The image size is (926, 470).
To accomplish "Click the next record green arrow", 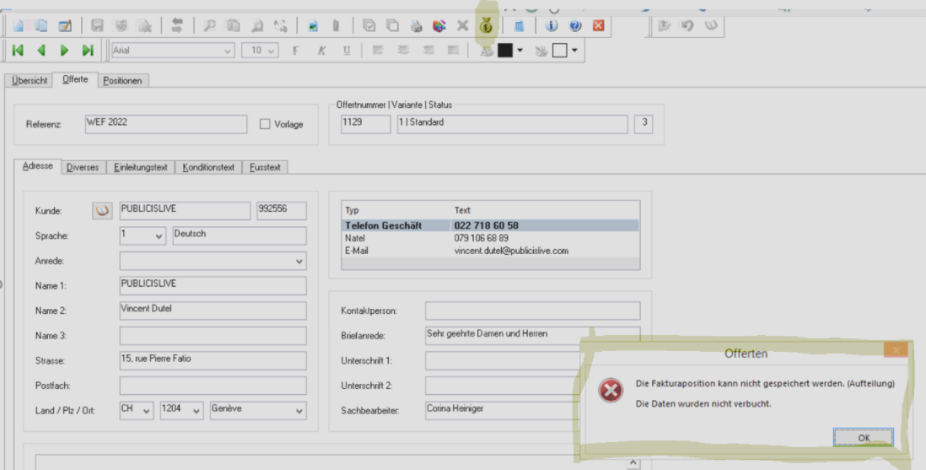I will pyautogui.click(x=64, y=51).
